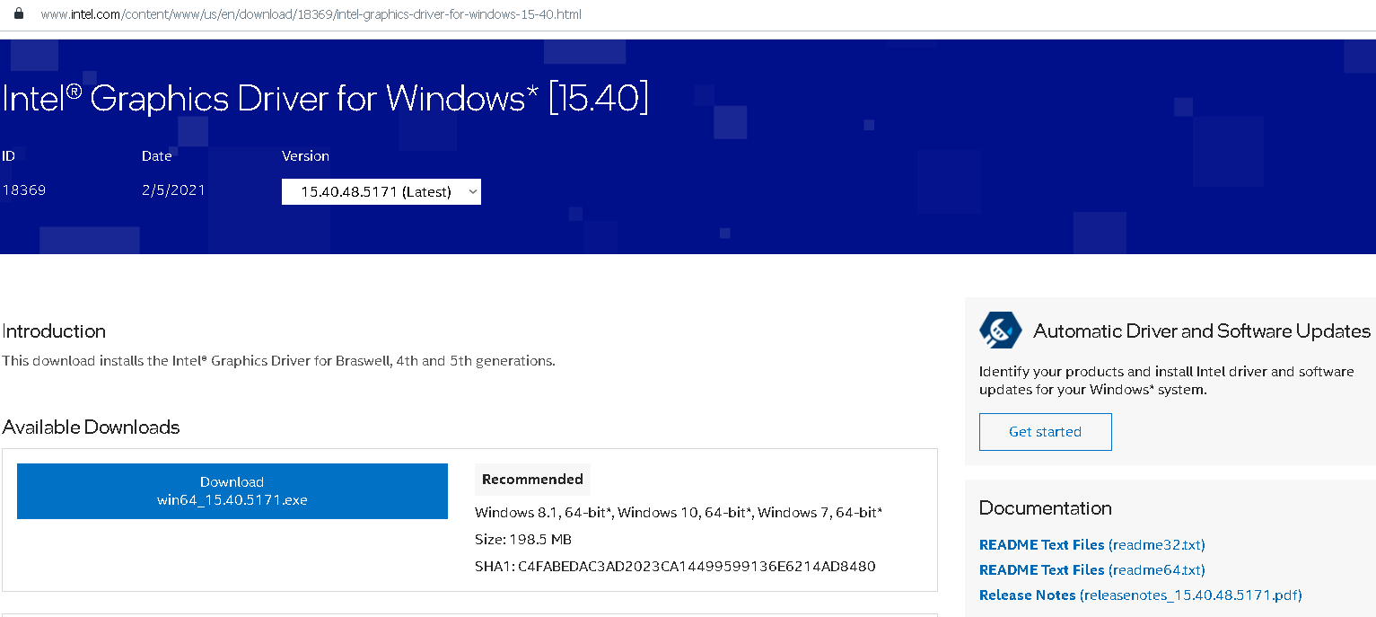This screenshot has width=1376, height=617.
Task: Click the Intel Graphics Driver for Windows heading
Action: click(325, 98)
